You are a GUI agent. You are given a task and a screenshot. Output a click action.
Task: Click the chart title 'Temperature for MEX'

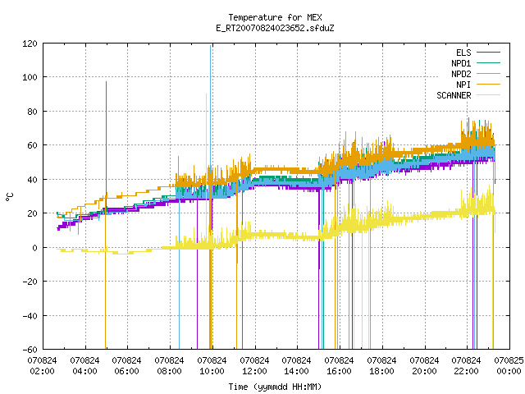275,17
